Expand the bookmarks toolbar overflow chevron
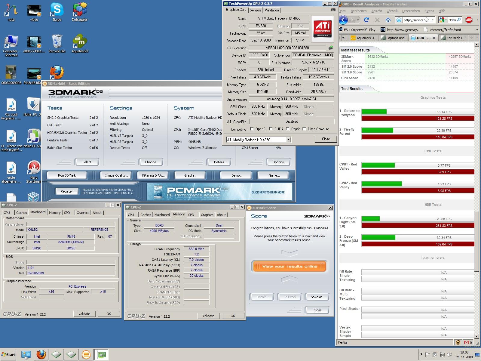481x361 pixels. (476, 29)
